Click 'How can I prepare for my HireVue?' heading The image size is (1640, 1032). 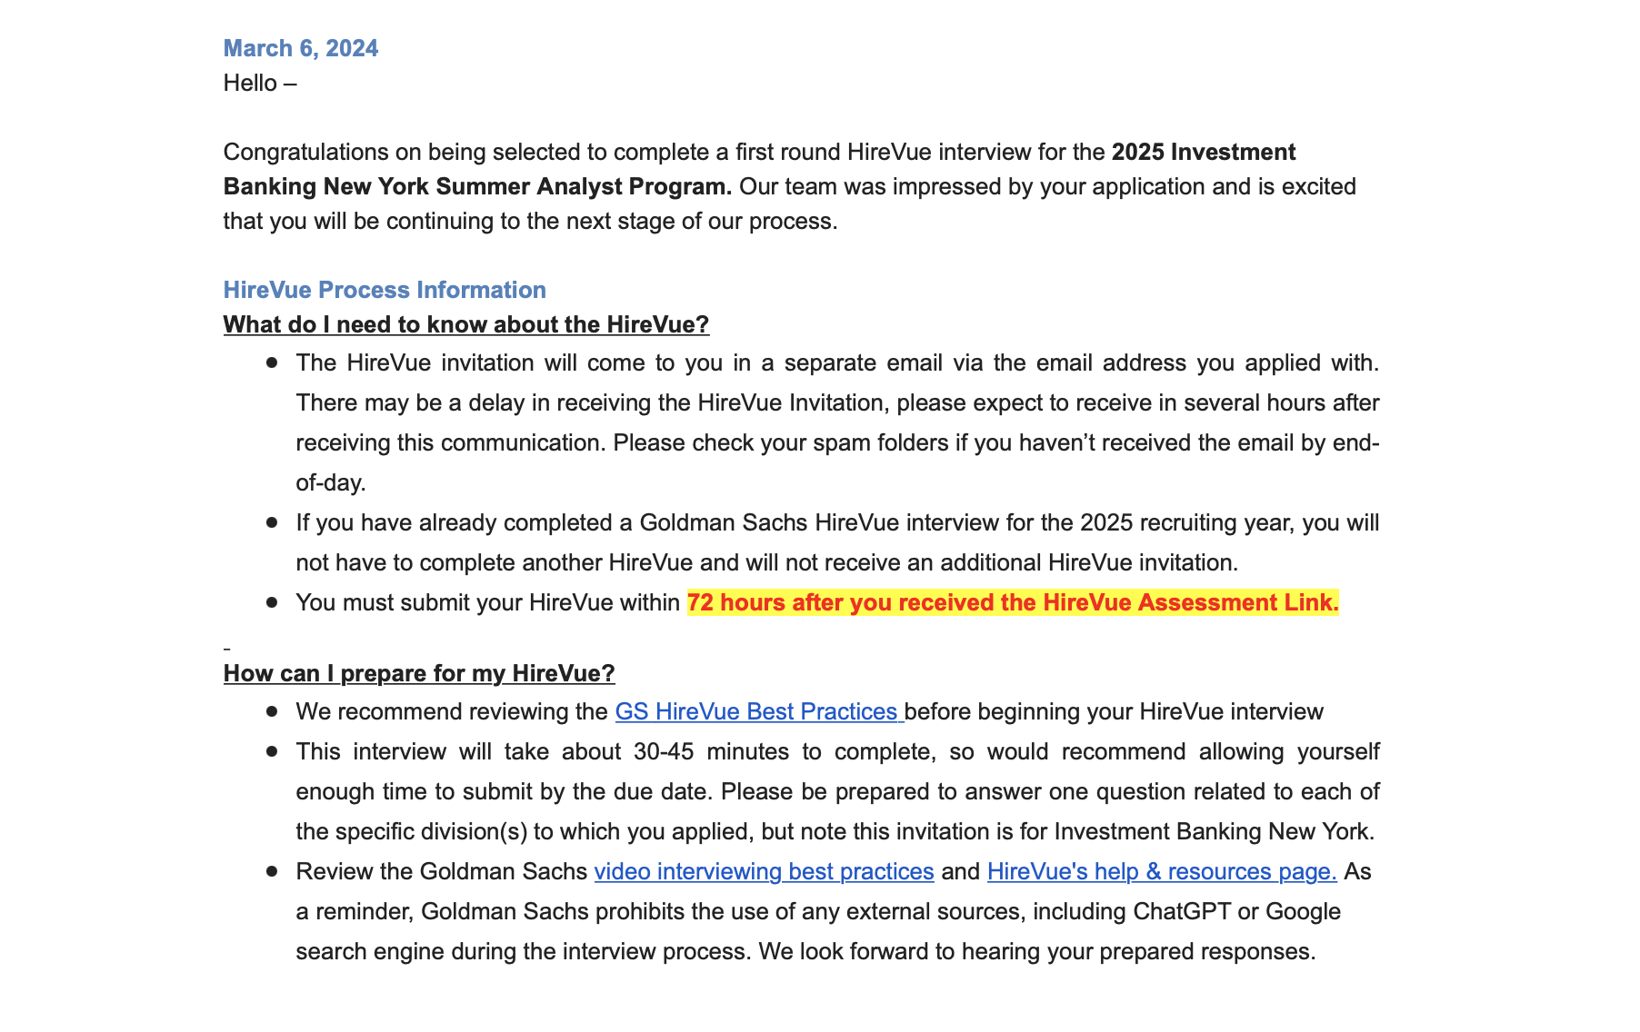click(x=419, y=673)
